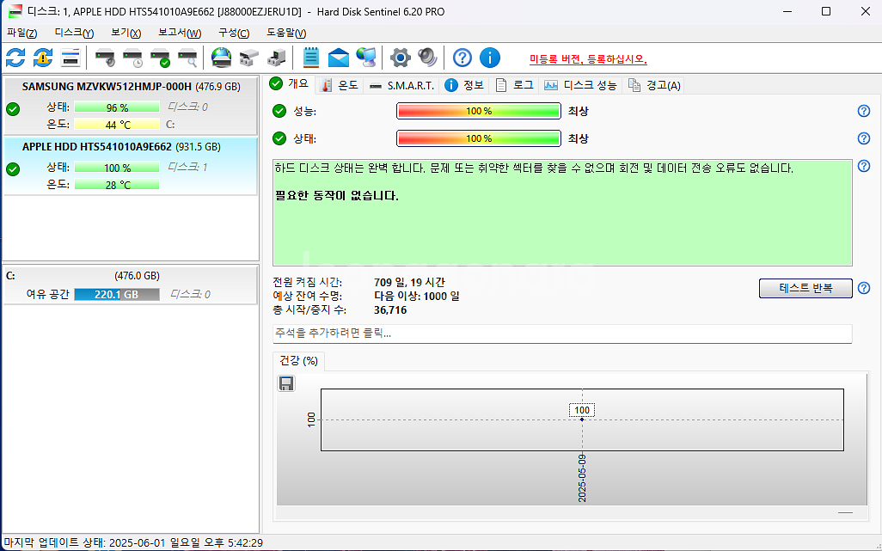Switch to the 온도 tab
The image size is (882, 551).
(340, 85)
